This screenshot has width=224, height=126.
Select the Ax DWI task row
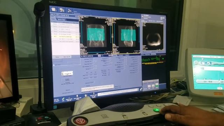(65, 39)
